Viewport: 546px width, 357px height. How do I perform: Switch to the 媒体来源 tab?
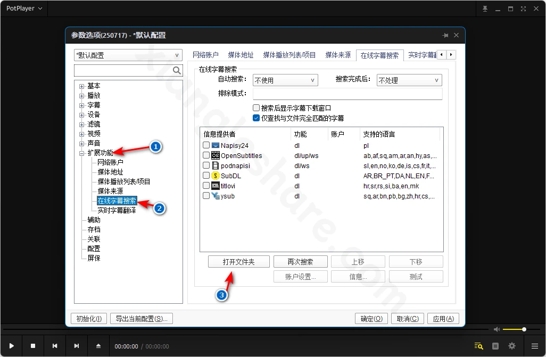point(338,55)
